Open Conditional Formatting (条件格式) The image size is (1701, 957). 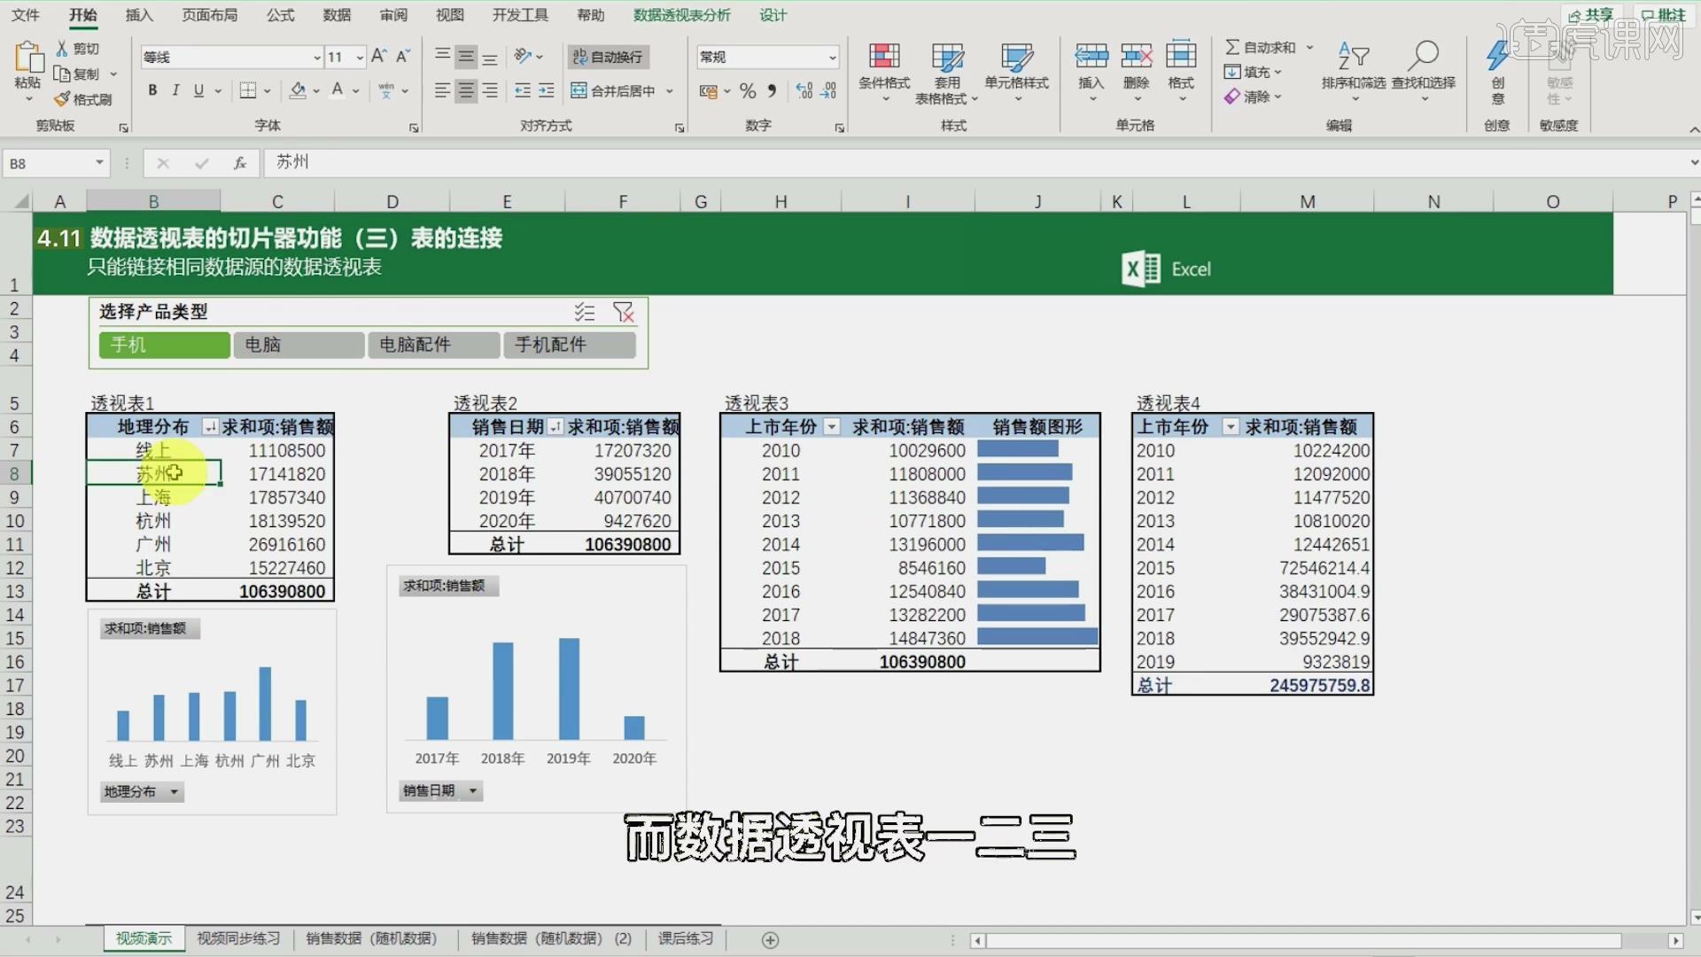tap(884, 71)
